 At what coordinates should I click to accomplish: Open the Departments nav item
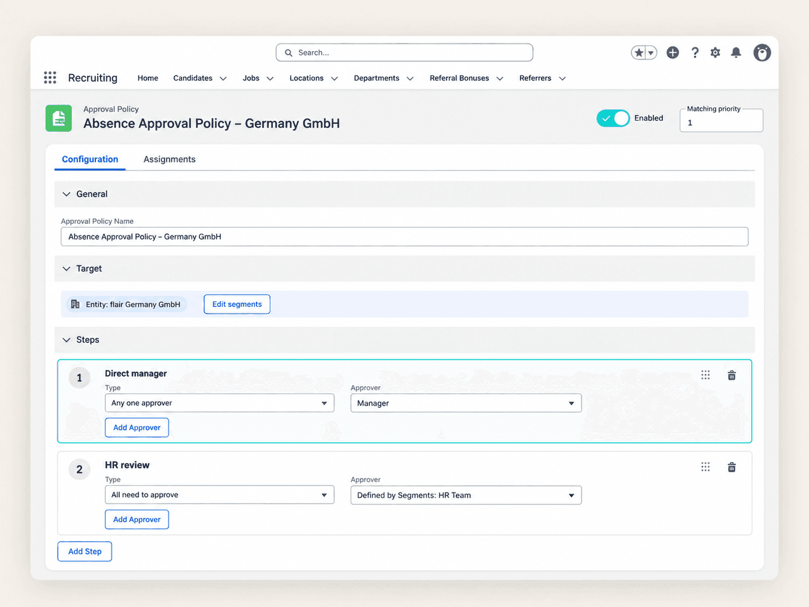[377, 78]
